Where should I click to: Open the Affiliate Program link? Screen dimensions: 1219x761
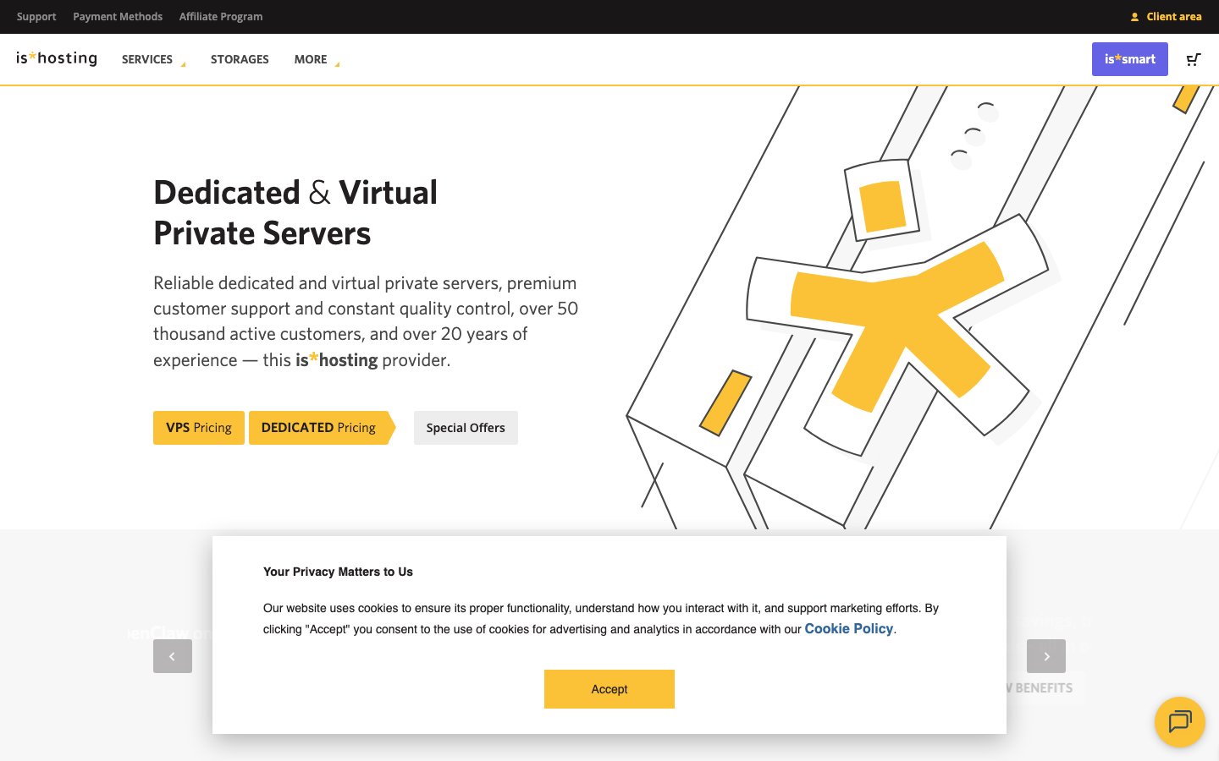click(x=221, y=16)
